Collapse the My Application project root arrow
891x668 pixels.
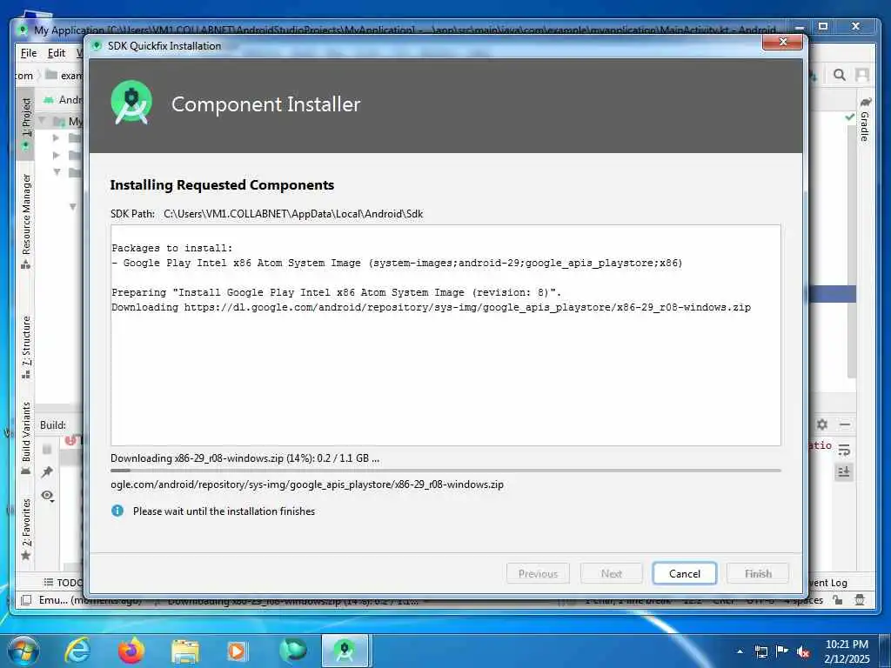pyautogui.click(x=43, y=120)
